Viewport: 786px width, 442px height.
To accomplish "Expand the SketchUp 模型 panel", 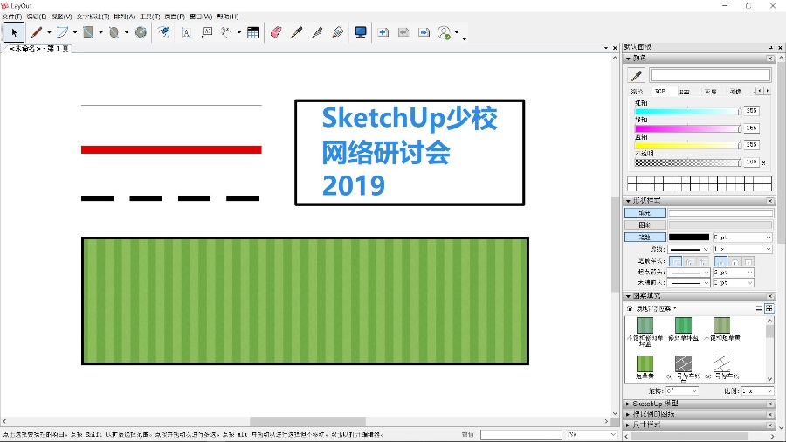I will 628,404.
